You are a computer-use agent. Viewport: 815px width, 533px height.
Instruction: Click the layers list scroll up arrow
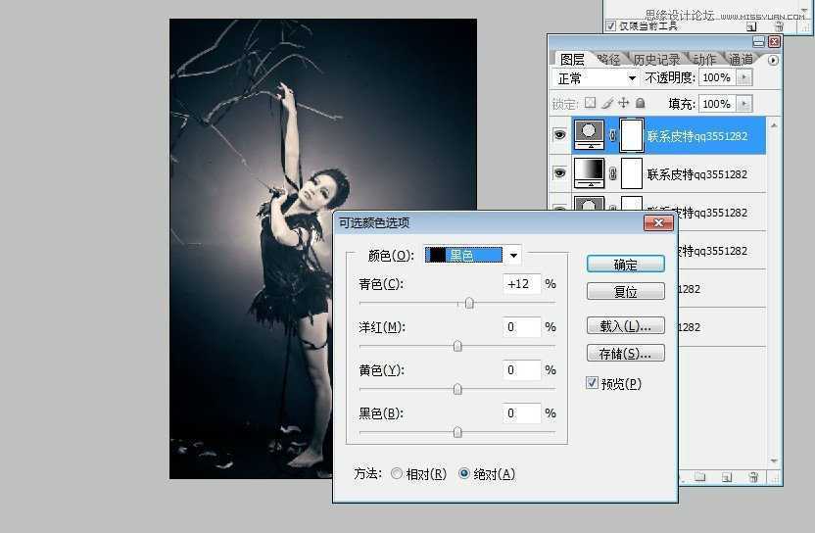(774, 125)
